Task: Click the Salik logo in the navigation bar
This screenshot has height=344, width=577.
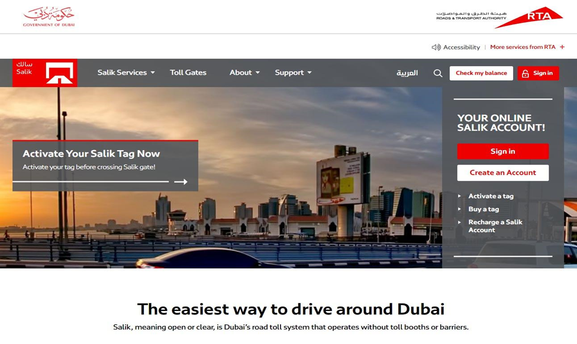Action: point(45,73)
